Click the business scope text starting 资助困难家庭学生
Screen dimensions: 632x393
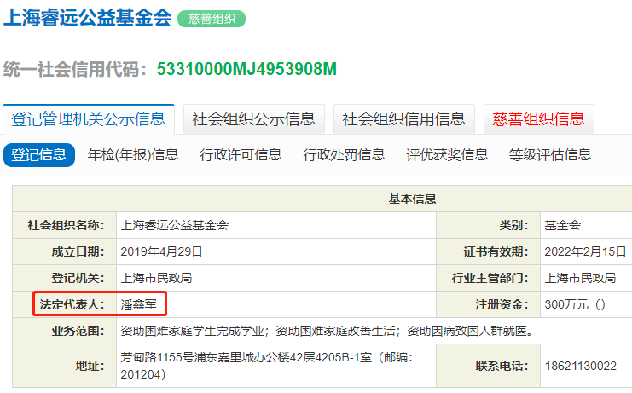pos(328,331)
